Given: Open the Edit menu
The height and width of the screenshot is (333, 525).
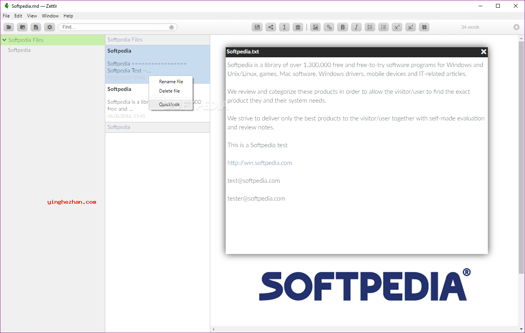Looking at the screenshot, I should pyautogui.click(x=18, y=16).
